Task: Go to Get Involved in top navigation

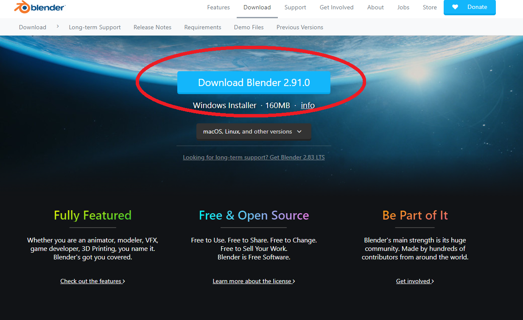Action: (x=336, y=8)
